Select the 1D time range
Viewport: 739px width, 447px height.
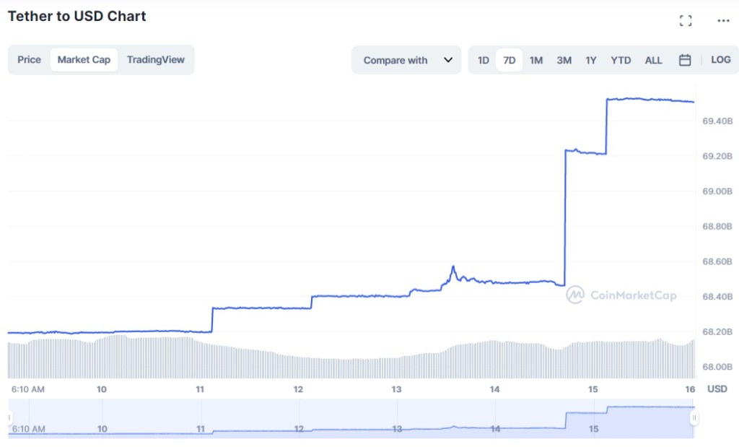pos(483,60)
